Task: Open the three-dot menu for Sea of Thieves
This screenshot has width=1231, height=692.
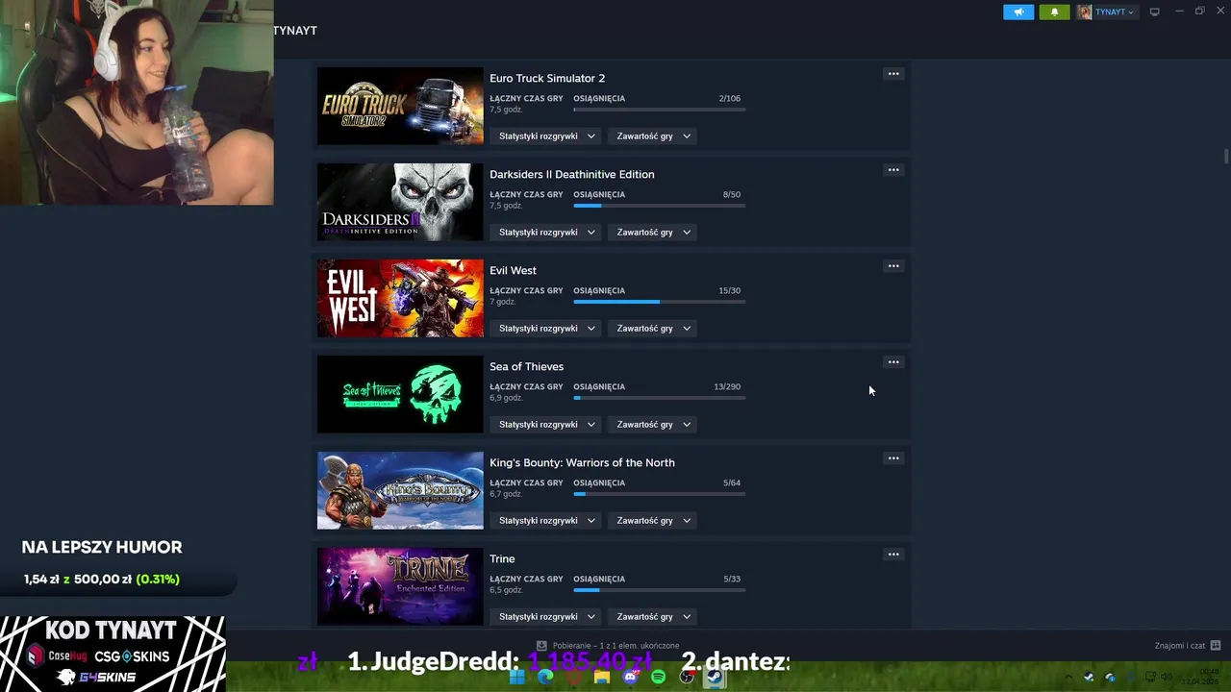Action: pyautogui.click(x=893, y=362)
